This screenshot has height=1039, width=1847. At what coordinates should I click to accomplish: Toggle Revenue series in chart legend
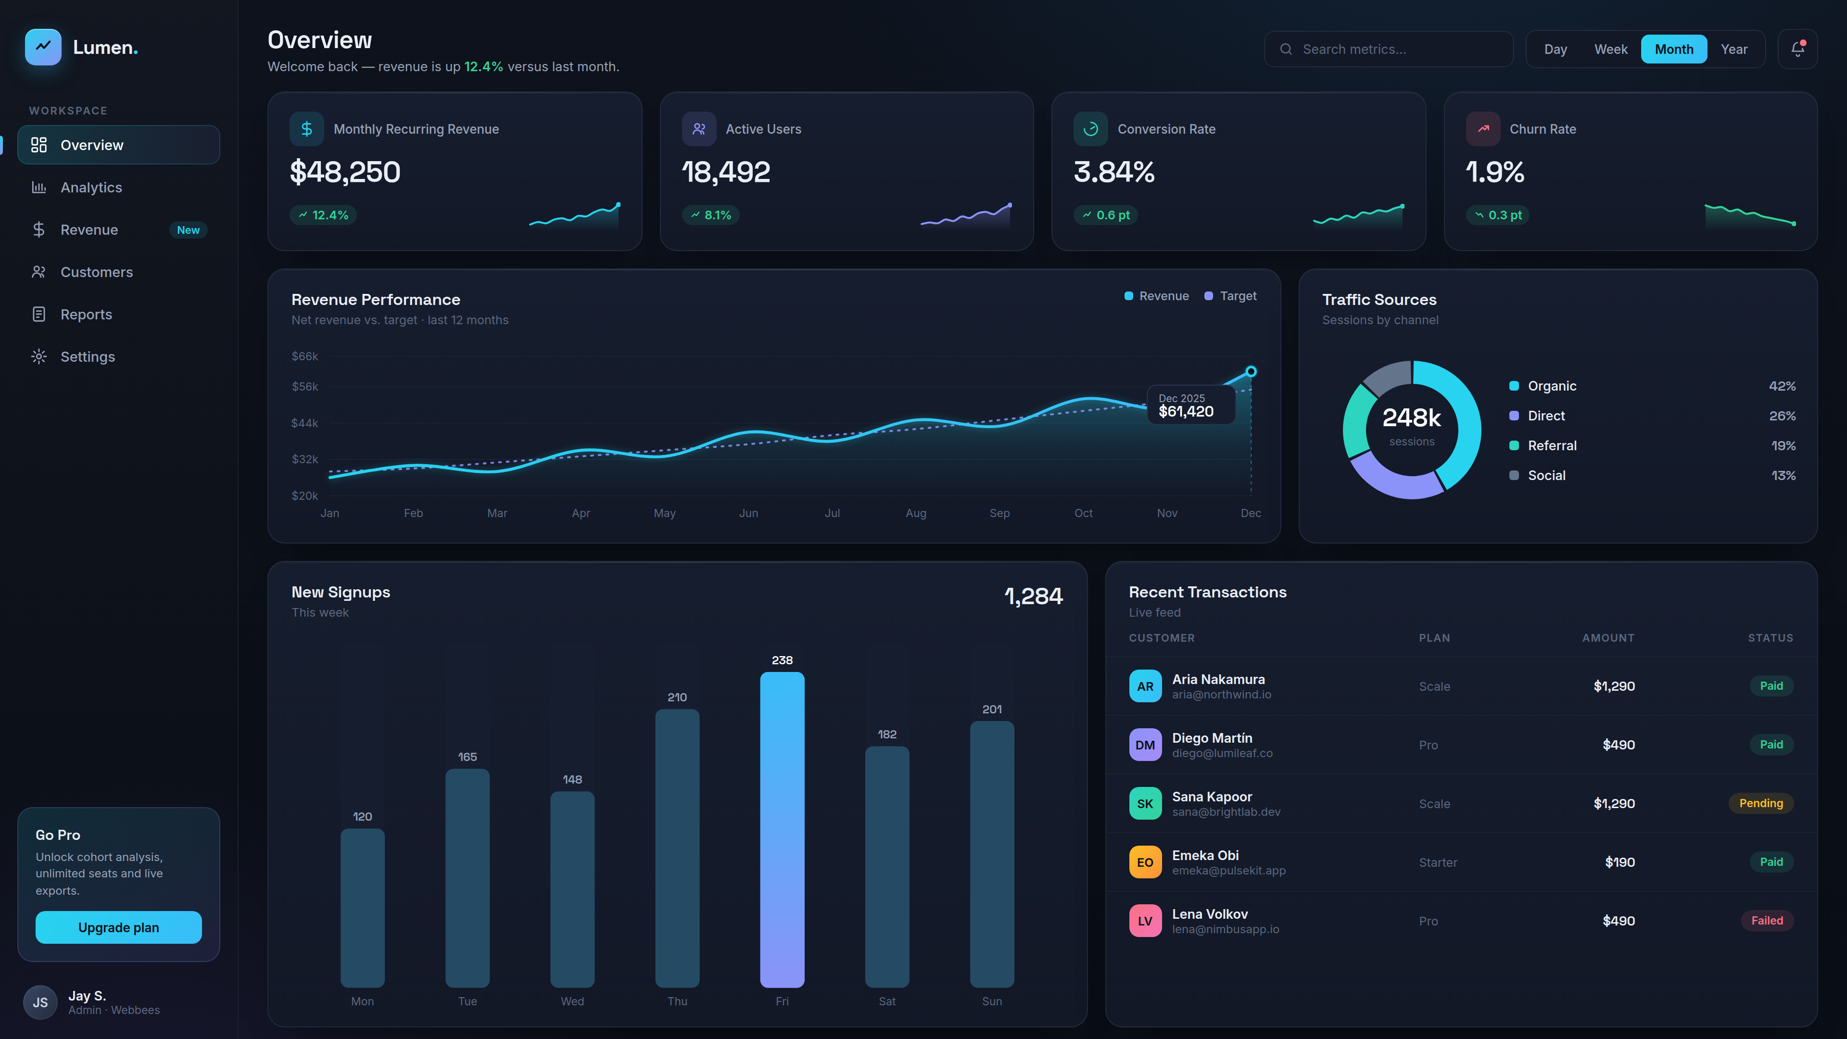(1156, 296)
